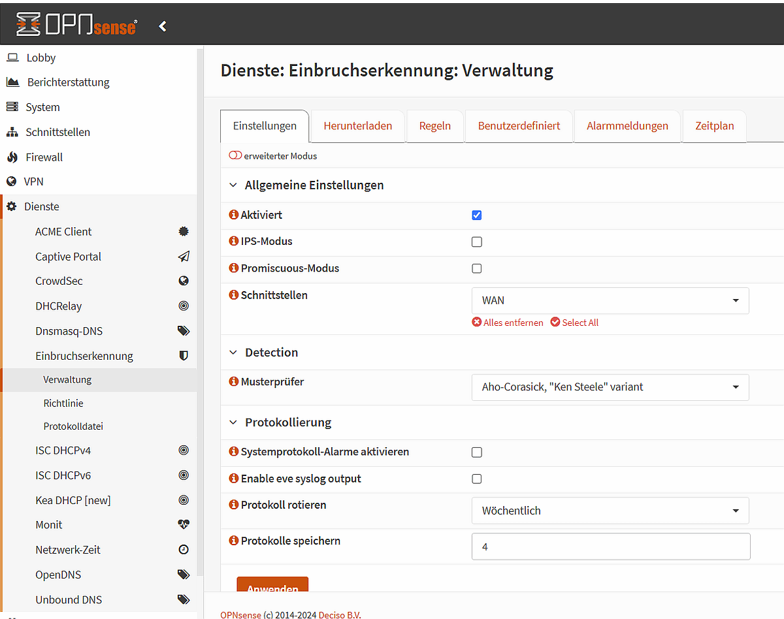Click the clock icon beside Netzwerk-Zeit

coord(184,550)
